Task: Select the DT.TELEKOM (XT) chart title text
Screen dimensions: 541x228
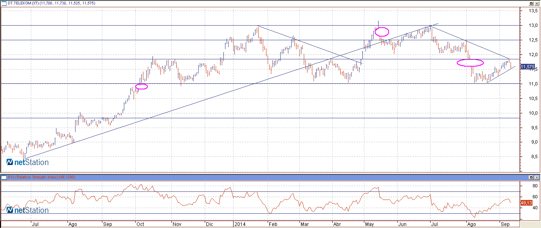Action: [x=22, y=3]
